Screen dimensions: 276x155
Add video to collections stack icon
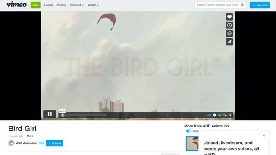click(229, 34)
